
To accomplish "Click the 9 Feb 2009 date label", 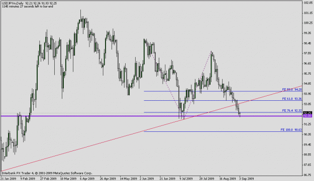I will [28, 178].
